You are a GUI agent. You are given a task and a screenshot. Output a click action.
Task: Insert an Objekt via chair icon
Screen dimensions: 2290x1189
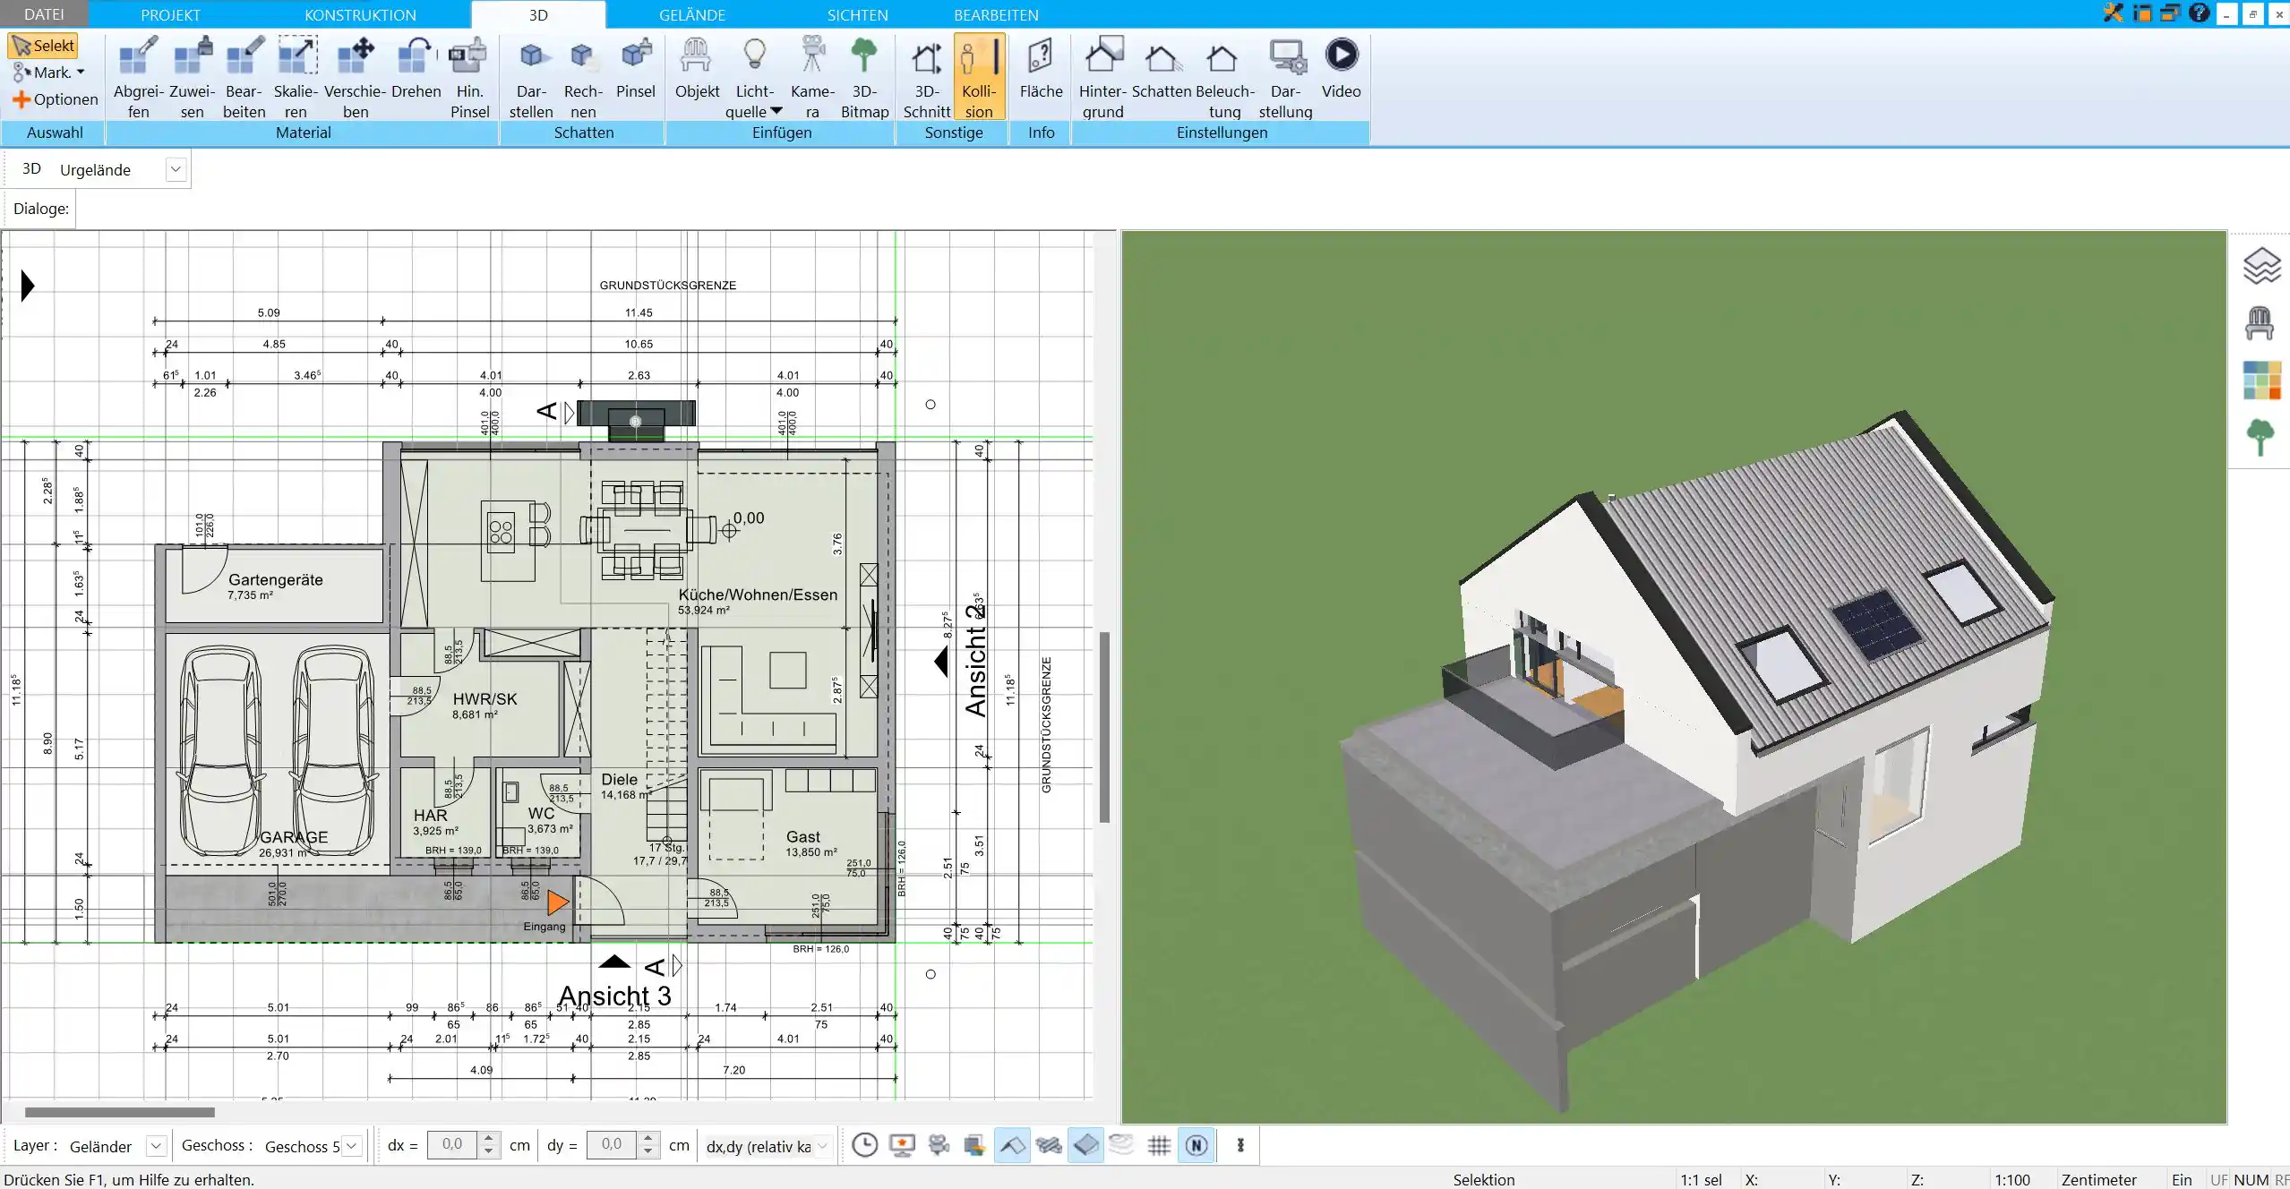pyautogui.click(x=697, y=68)
